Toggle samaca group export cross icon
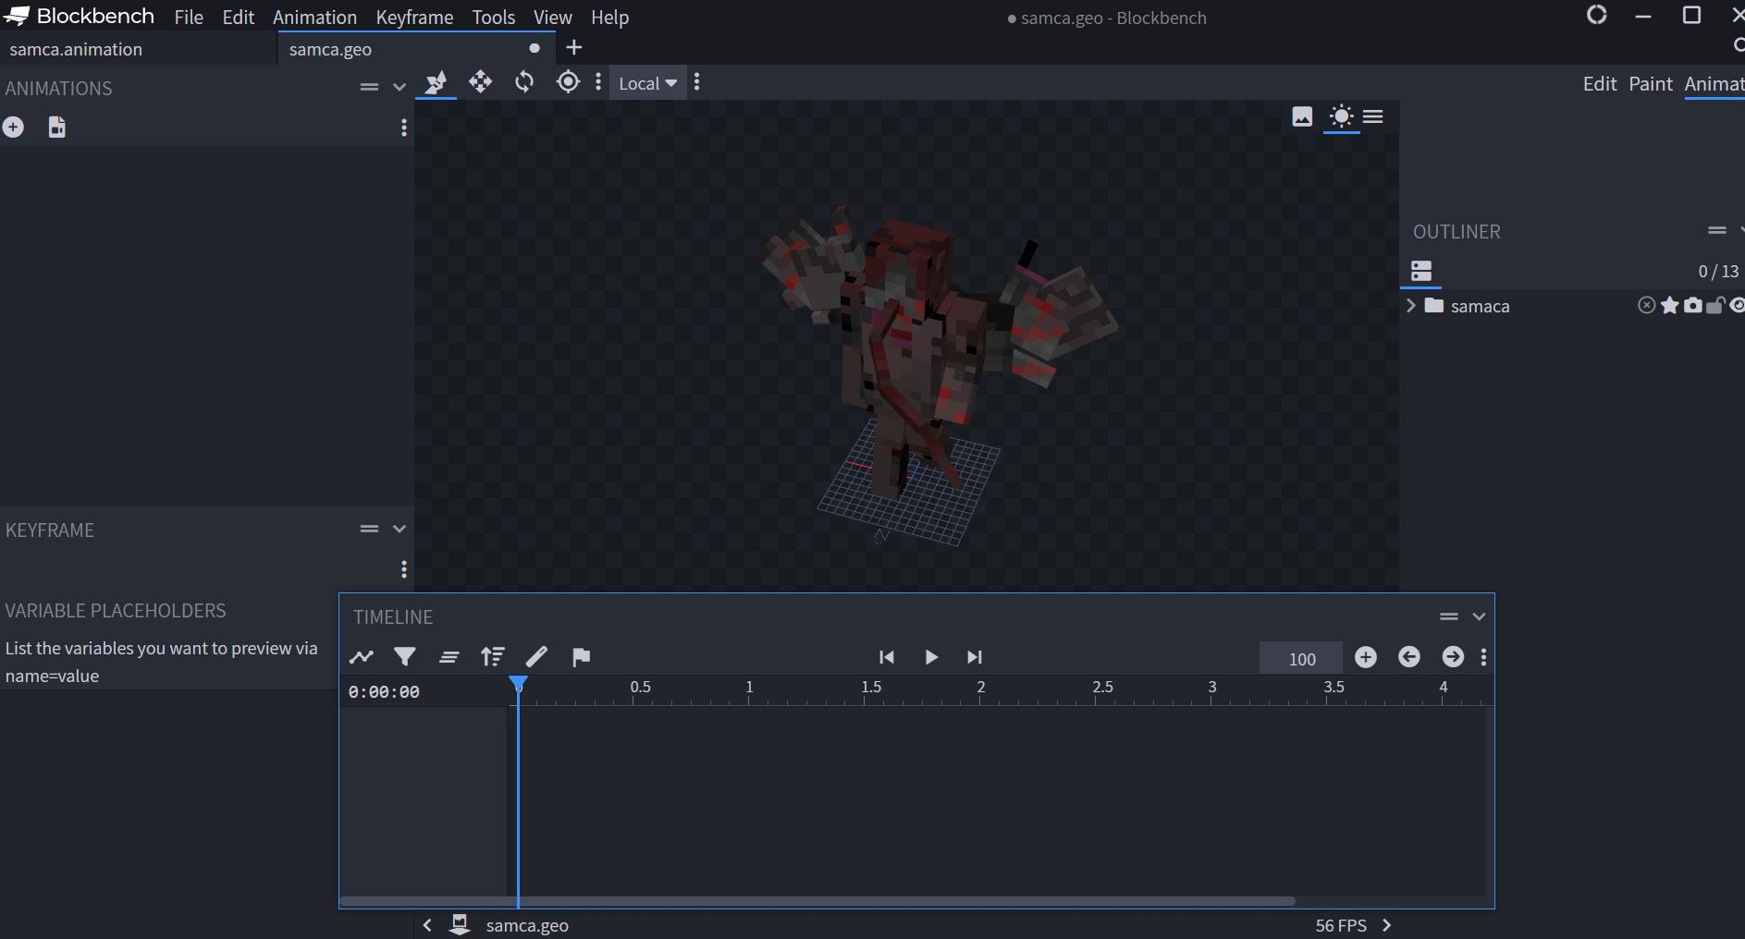 pos(1646,306)
